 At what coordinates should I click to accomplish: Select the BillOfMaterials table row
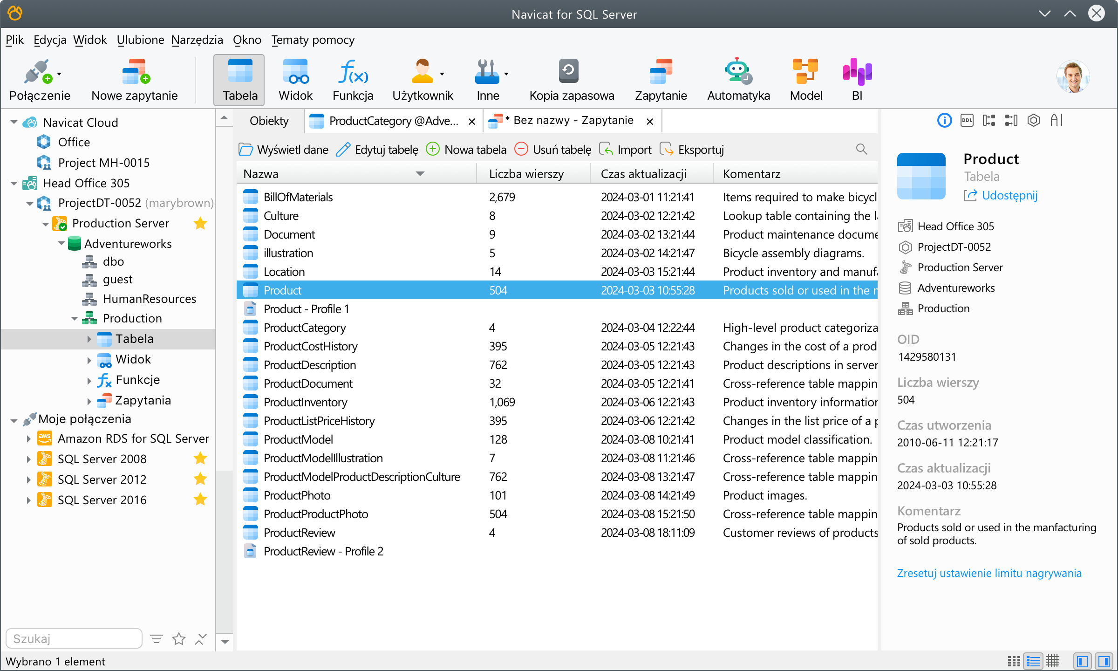pyautogui.click(x=557, y=197)
